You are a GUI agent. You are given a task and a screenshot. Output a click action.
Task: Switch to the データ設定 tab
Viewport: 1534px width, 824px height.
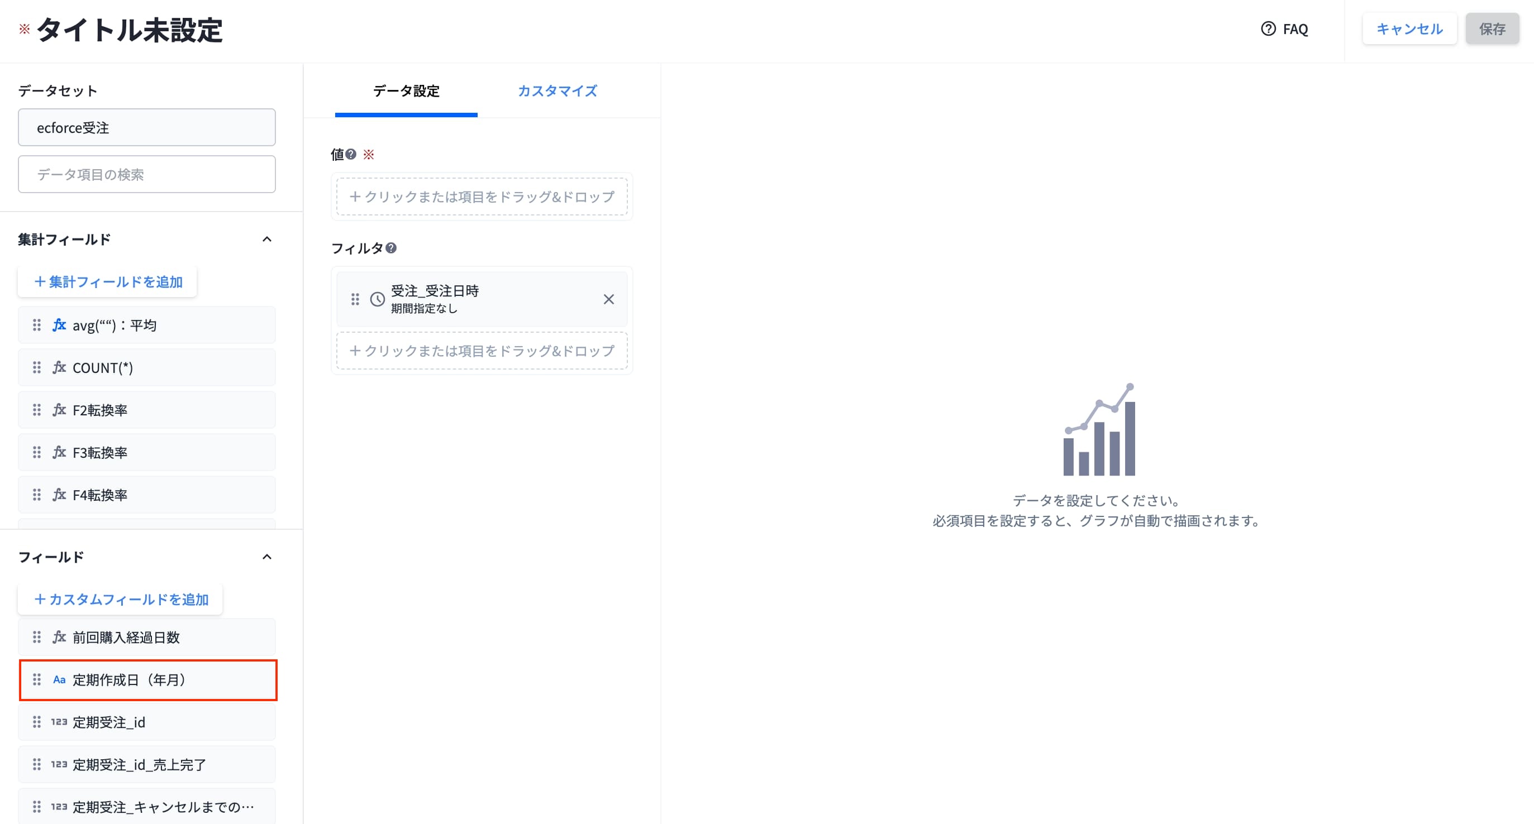tap(406, 91)
